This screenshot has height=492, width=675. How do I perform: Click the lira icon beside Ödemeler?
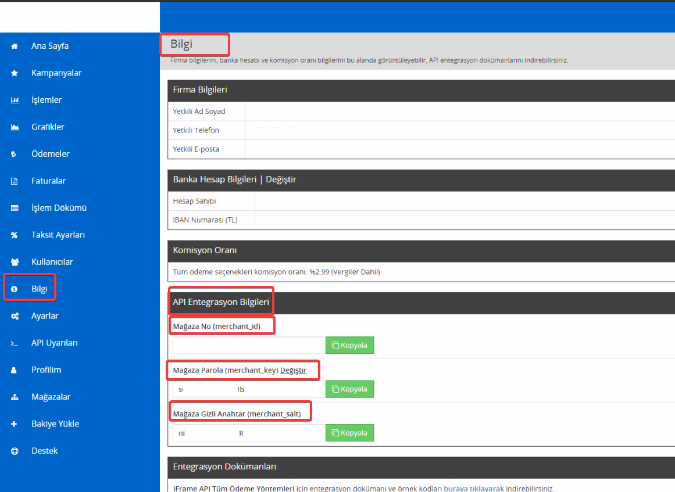coord(14,154)
